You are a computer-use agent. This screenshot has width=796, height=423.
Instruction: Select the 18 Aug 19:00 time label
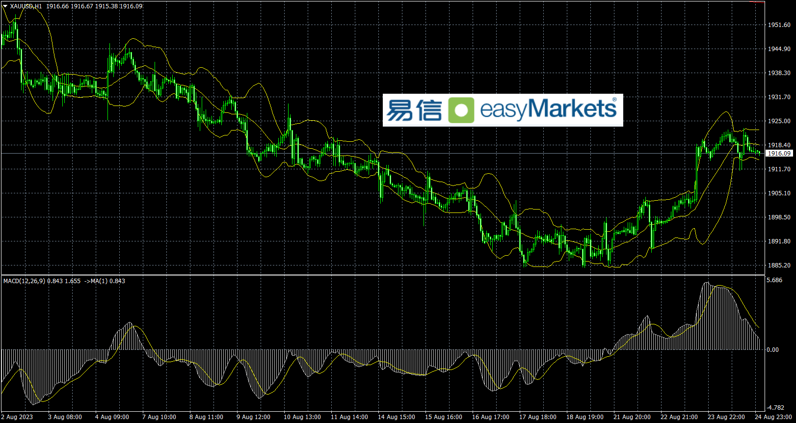585,417
